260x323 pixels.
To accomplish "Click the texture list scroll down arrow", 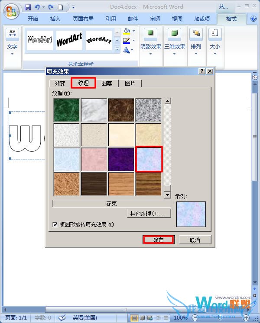I will (167, 195).
